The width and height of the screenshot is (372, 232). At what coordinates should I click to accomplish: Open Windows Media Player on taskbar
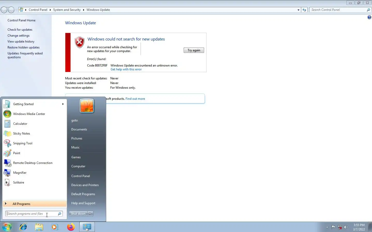(55, 227)
